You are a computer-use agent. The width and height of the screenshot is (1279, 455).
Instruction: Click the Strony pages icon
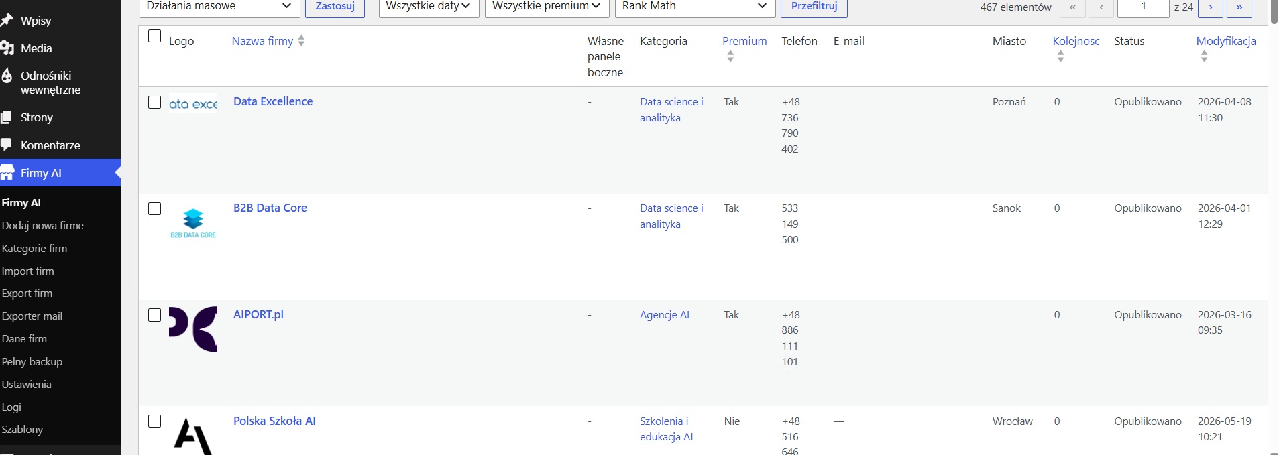tap(7, 117)
